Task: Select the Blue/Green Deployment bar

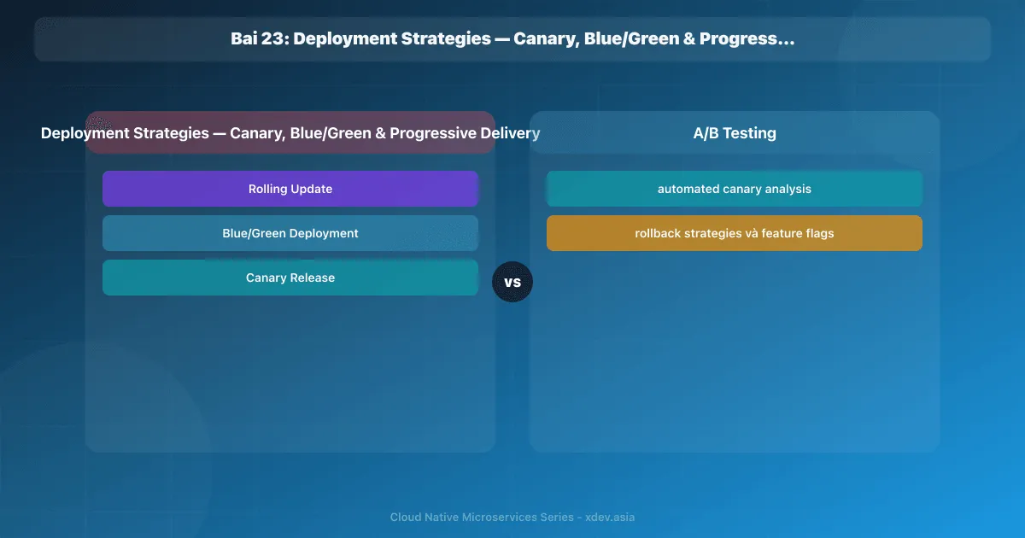Action: coord(290,233)
